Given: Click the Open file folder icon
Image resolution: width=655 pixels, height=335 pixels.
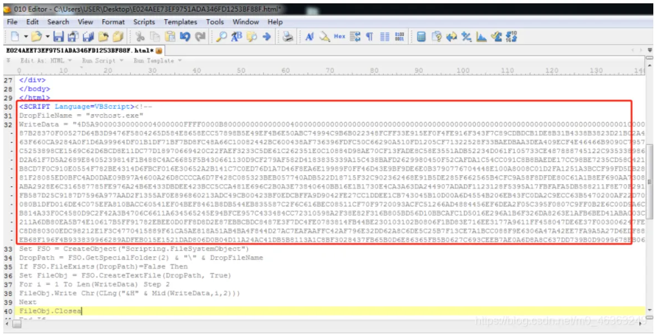Looking at the screenshot, I should [37, 37].
